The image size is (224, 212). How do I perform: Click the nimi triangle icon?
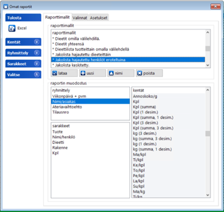[111, 73]
